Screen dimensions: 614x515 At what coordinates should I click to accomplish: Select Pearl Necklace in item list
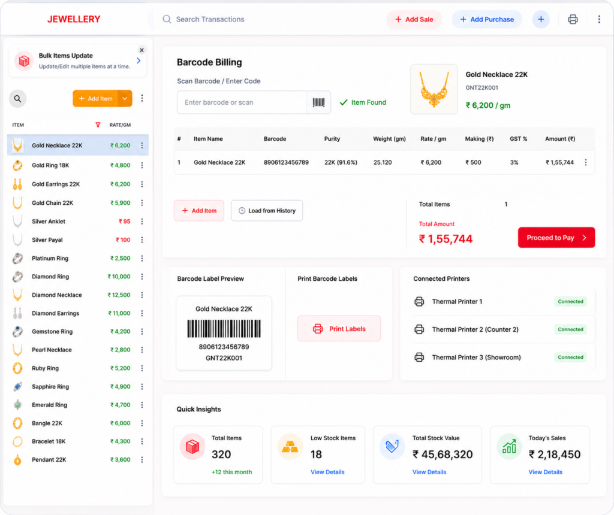(x=78, y=350)
